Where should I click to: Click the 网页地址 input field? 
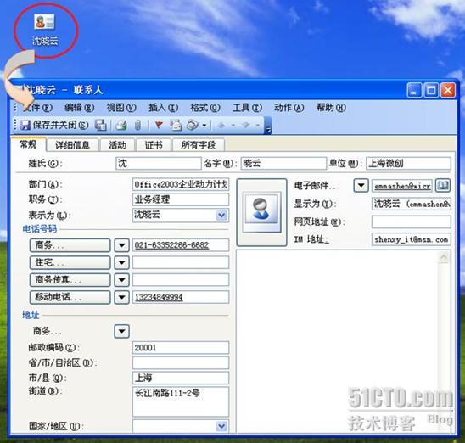[x=411, y=222]
